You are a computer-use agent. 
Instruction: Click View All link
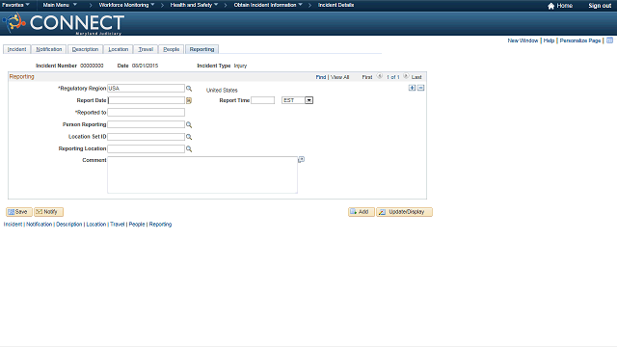pos(339,77)
